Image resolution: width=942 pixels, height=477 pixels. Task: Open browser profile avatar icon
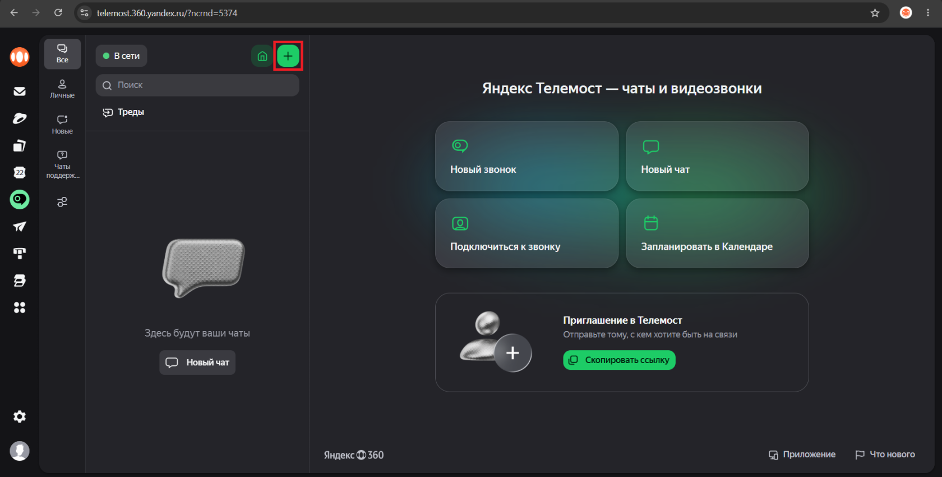906,13
